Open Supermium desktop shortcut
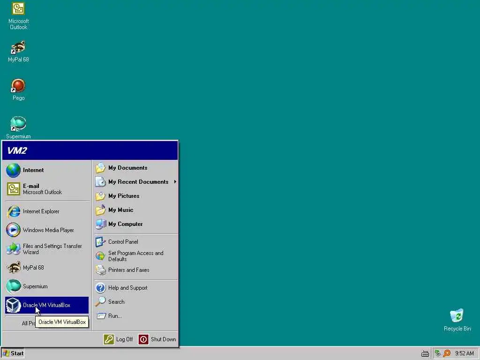 (18, 127)
